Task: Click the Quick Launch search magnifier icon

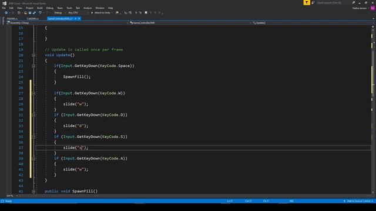Action: (x=354, y=2)
